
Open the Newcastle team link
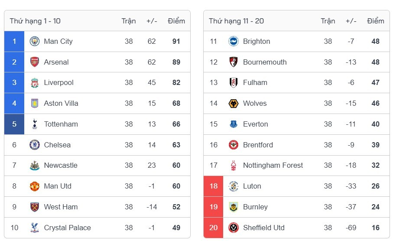(61, 166)
